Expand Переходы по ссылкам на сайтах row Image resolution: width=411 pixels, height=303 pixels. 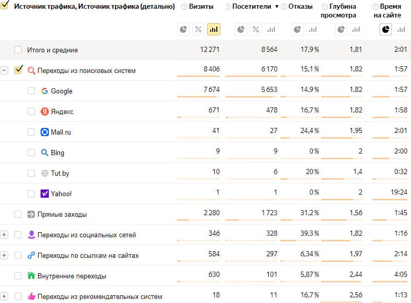pyautogui.click(x=4, y=255)
